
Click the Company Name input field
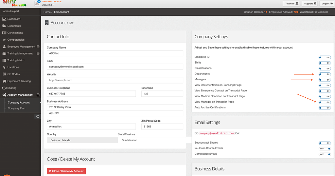[115, 53]
